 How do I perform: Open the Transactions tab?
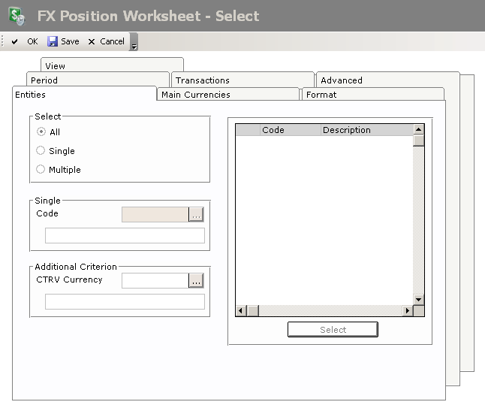point(203,80)
